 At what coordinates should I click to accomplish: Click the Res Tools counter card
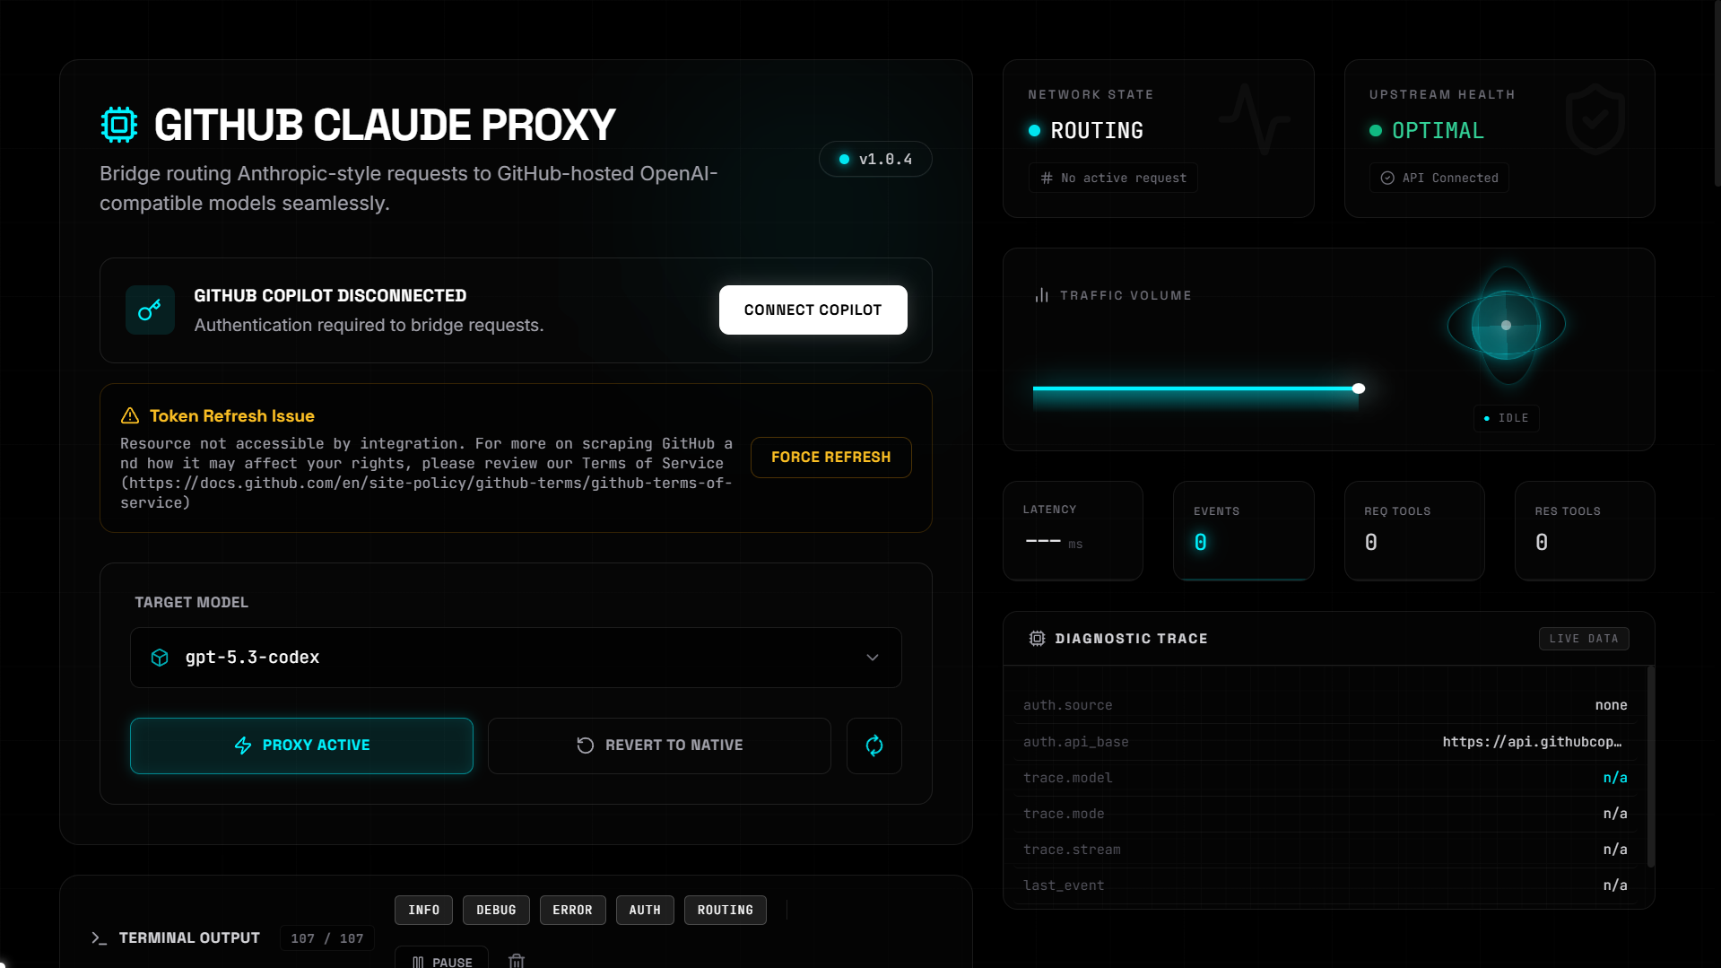tap(1585, 530)
